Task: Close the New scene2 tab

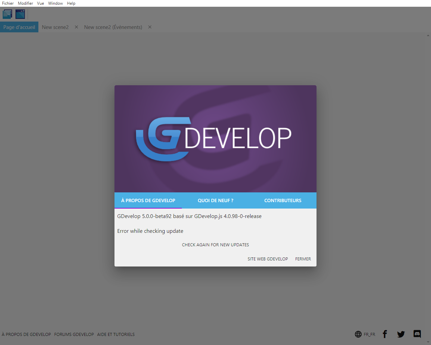Action: pyautogui.click(x=76, y=27)
